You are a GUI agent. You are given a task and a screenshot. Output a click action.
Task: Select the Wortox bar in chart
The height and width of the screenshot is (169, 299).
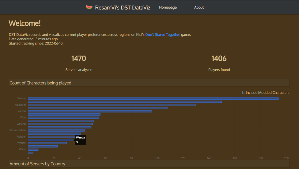(47, 143)
